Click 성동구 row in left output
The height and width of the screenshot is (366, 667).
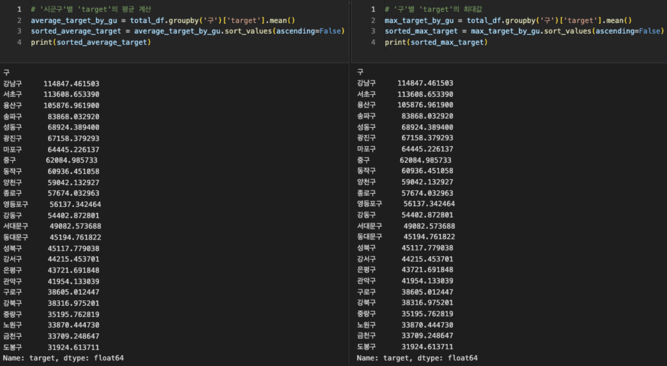[x=51, y=127]
